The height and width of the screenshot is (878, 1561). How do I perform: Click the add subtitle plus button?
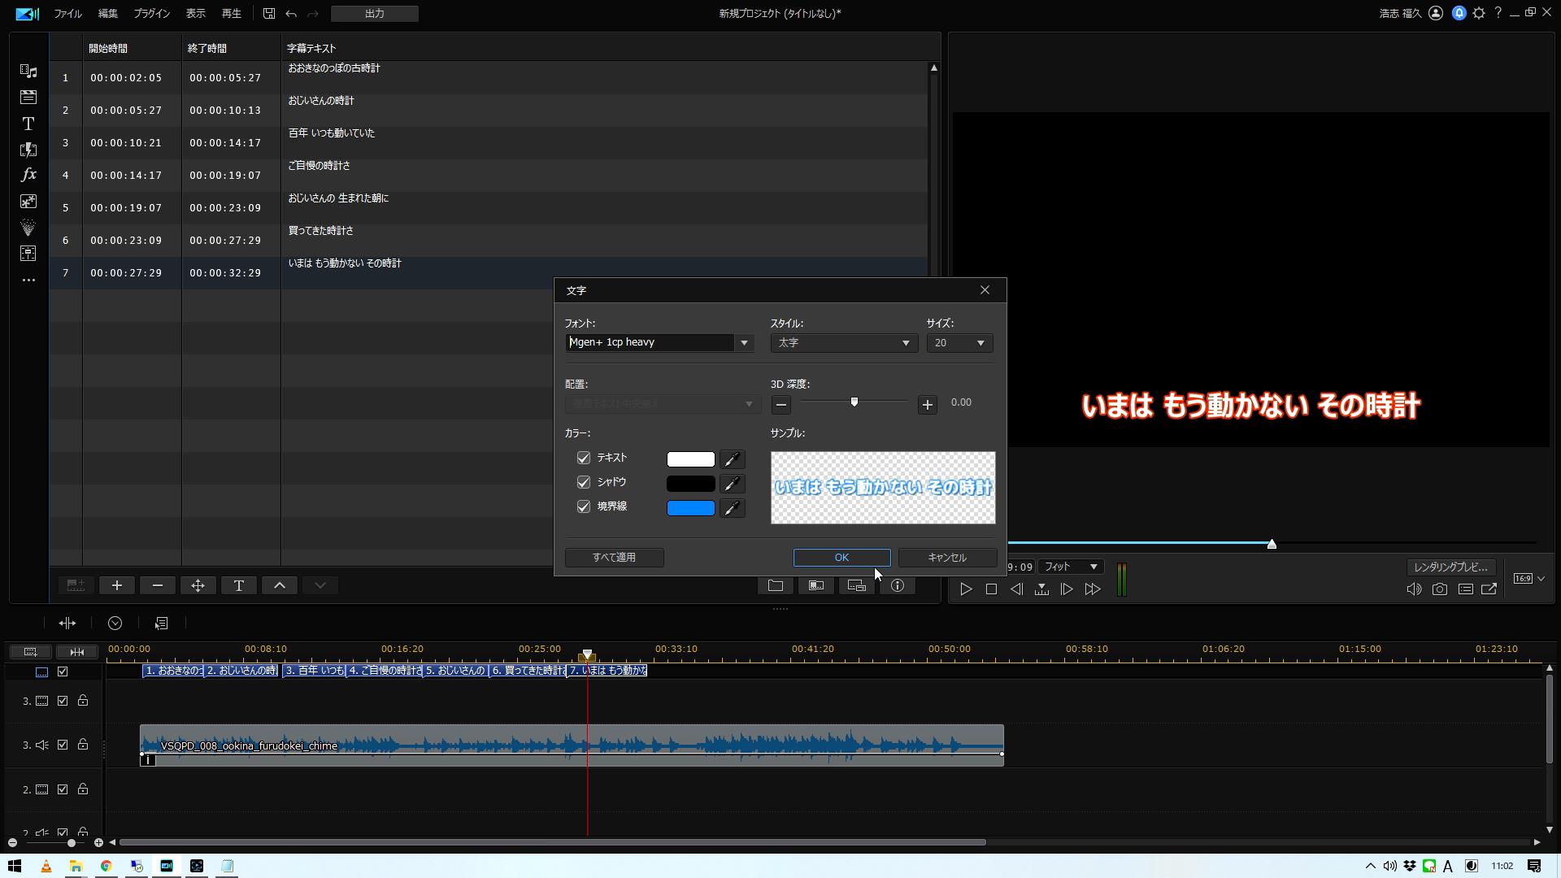coord(117,585)
